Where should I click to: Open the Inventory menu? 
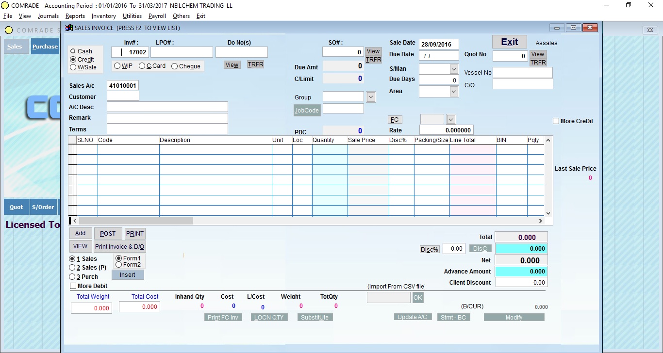click(104, 16)
